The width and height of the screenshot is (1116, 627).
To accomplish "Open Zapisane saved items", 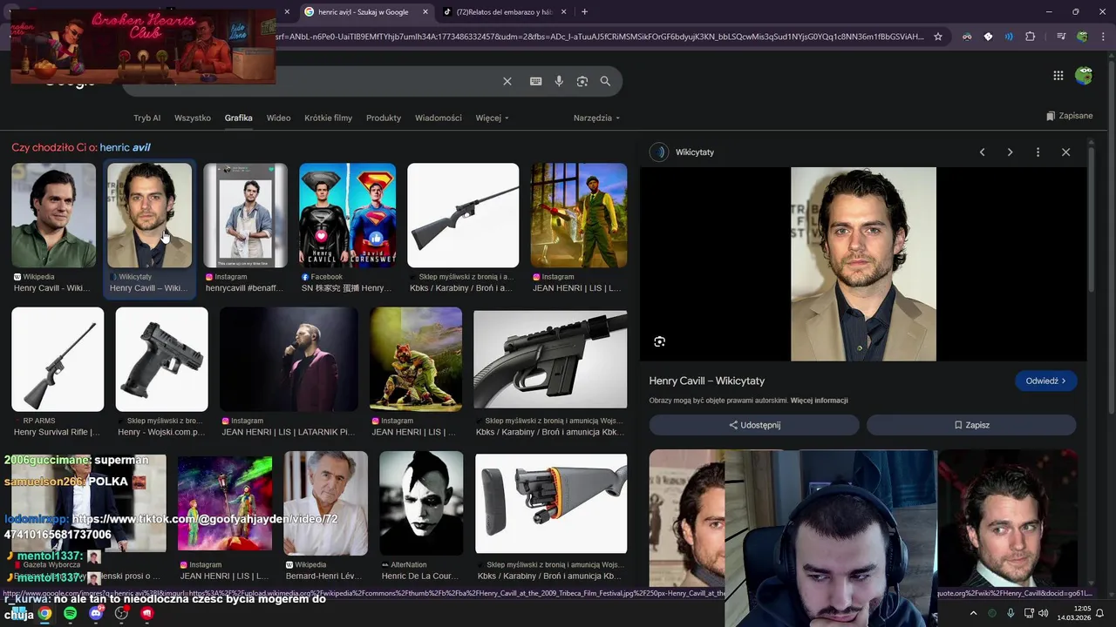I will (1070, 116).
